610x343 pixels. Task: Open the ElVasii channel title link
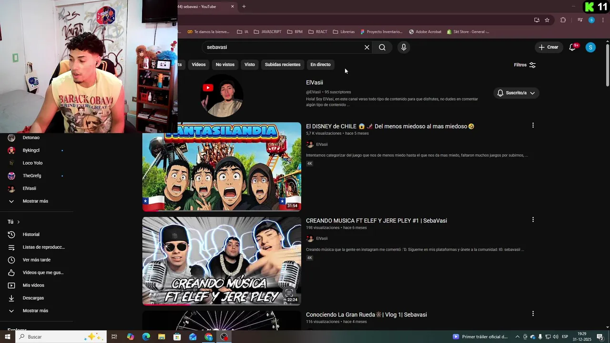click(315, 82)
